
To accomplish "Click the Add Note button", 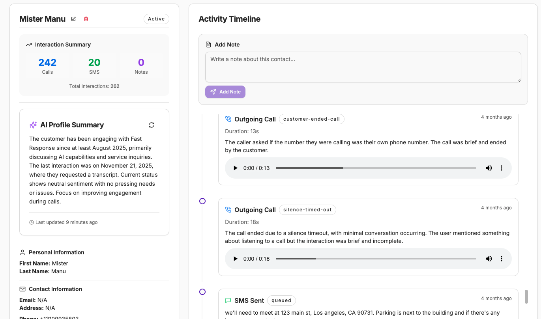I will click(x=225, y=92).
